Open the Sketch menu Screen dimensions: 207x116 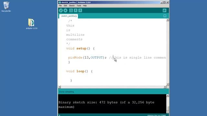point(72,6)
